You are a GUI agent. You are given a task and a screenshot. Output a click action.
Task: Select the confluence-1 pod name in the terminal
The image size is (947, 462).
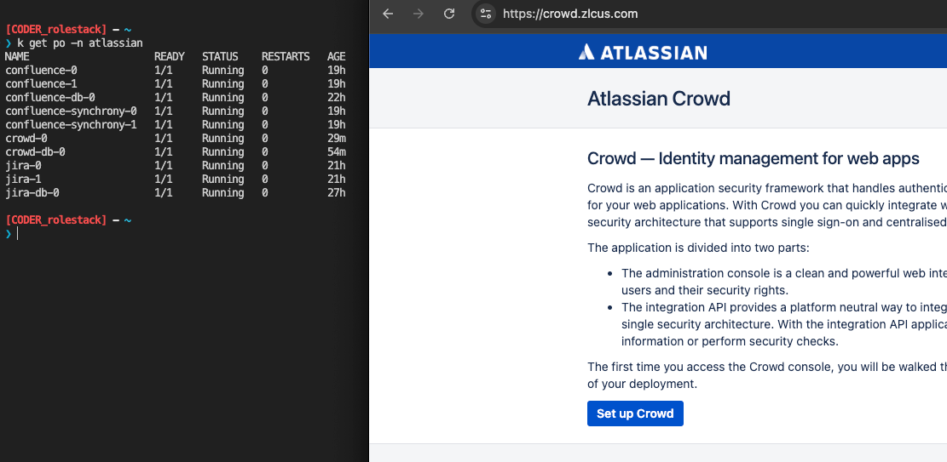tap(41, 84)
